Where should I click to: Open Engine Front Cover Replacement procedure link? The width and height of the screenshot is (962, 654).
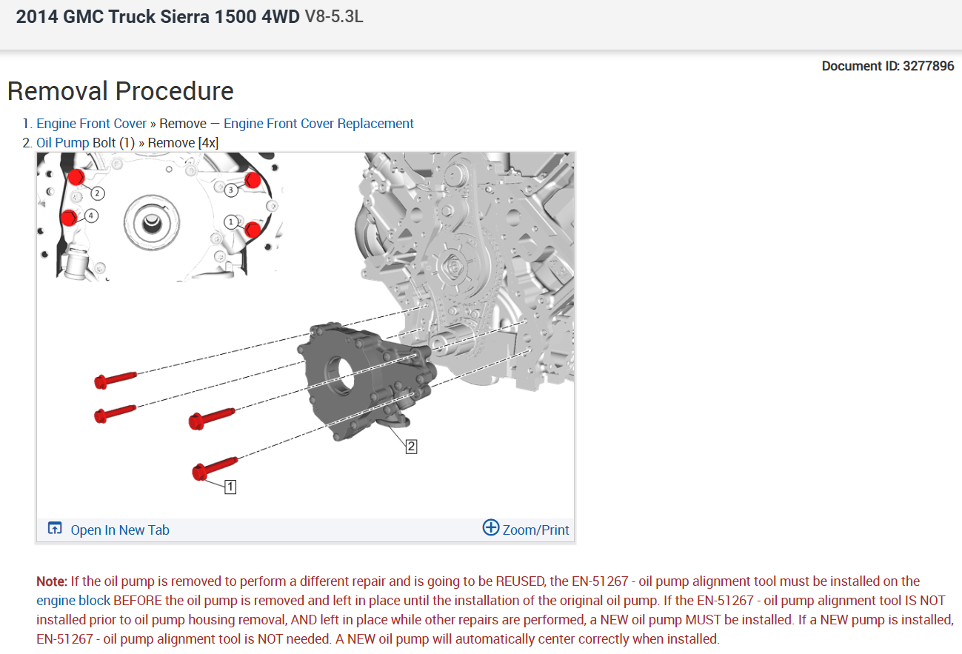318,124
